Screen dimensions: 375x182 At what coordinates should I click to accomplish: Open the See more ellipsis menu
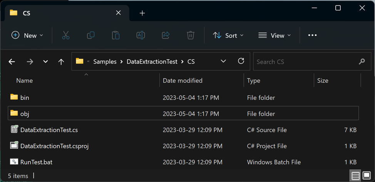click(312, 35)
